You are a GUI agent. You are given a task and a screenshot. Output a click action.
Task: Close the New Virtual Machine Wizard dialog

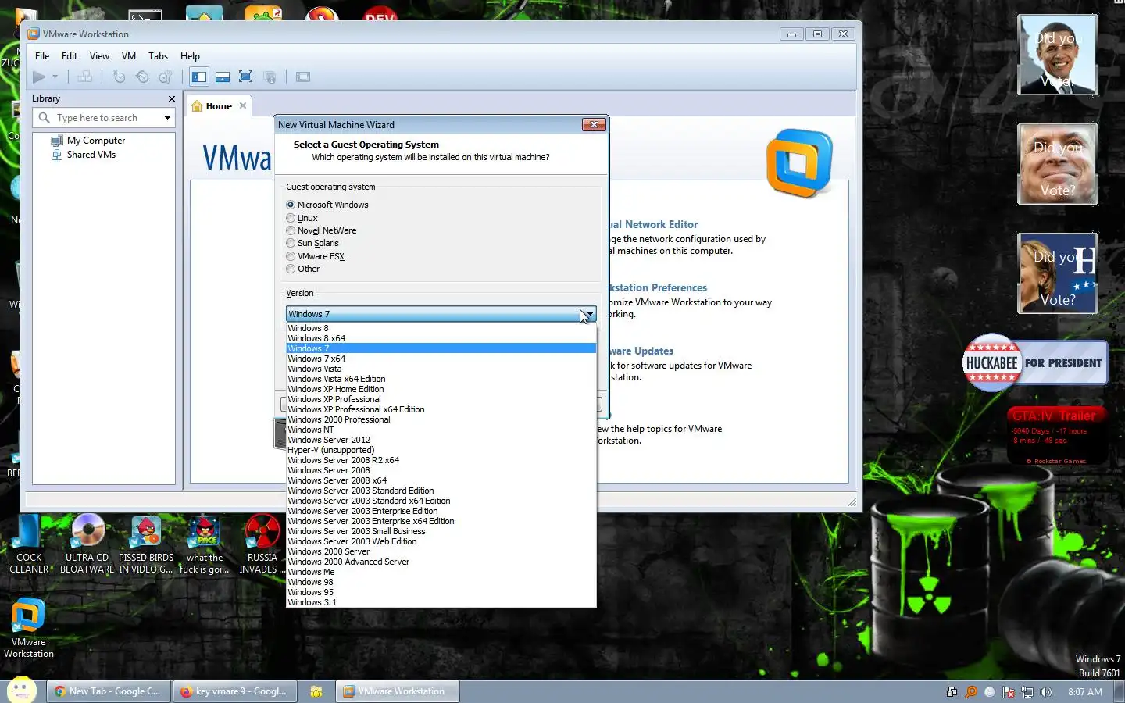[x=594, y=125]
